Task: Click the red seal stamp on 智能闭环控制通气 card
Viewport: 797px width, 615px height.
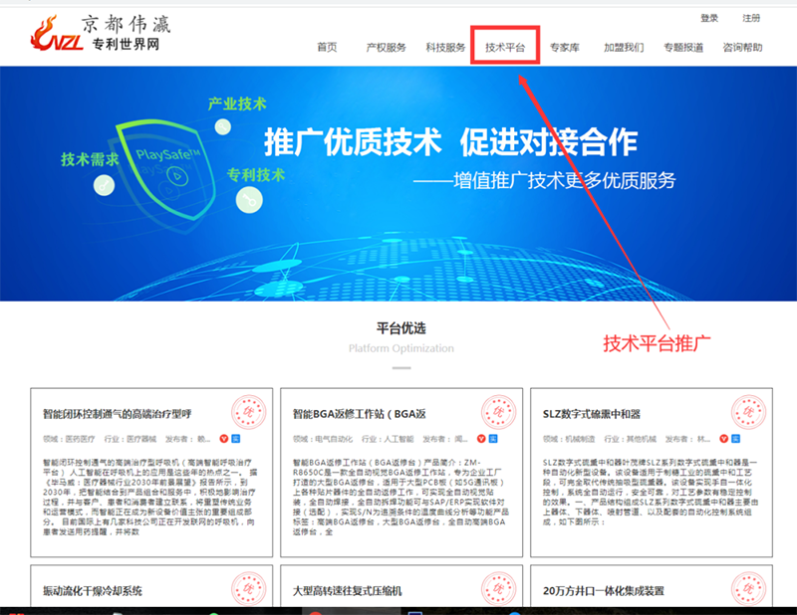Action: 248,412
